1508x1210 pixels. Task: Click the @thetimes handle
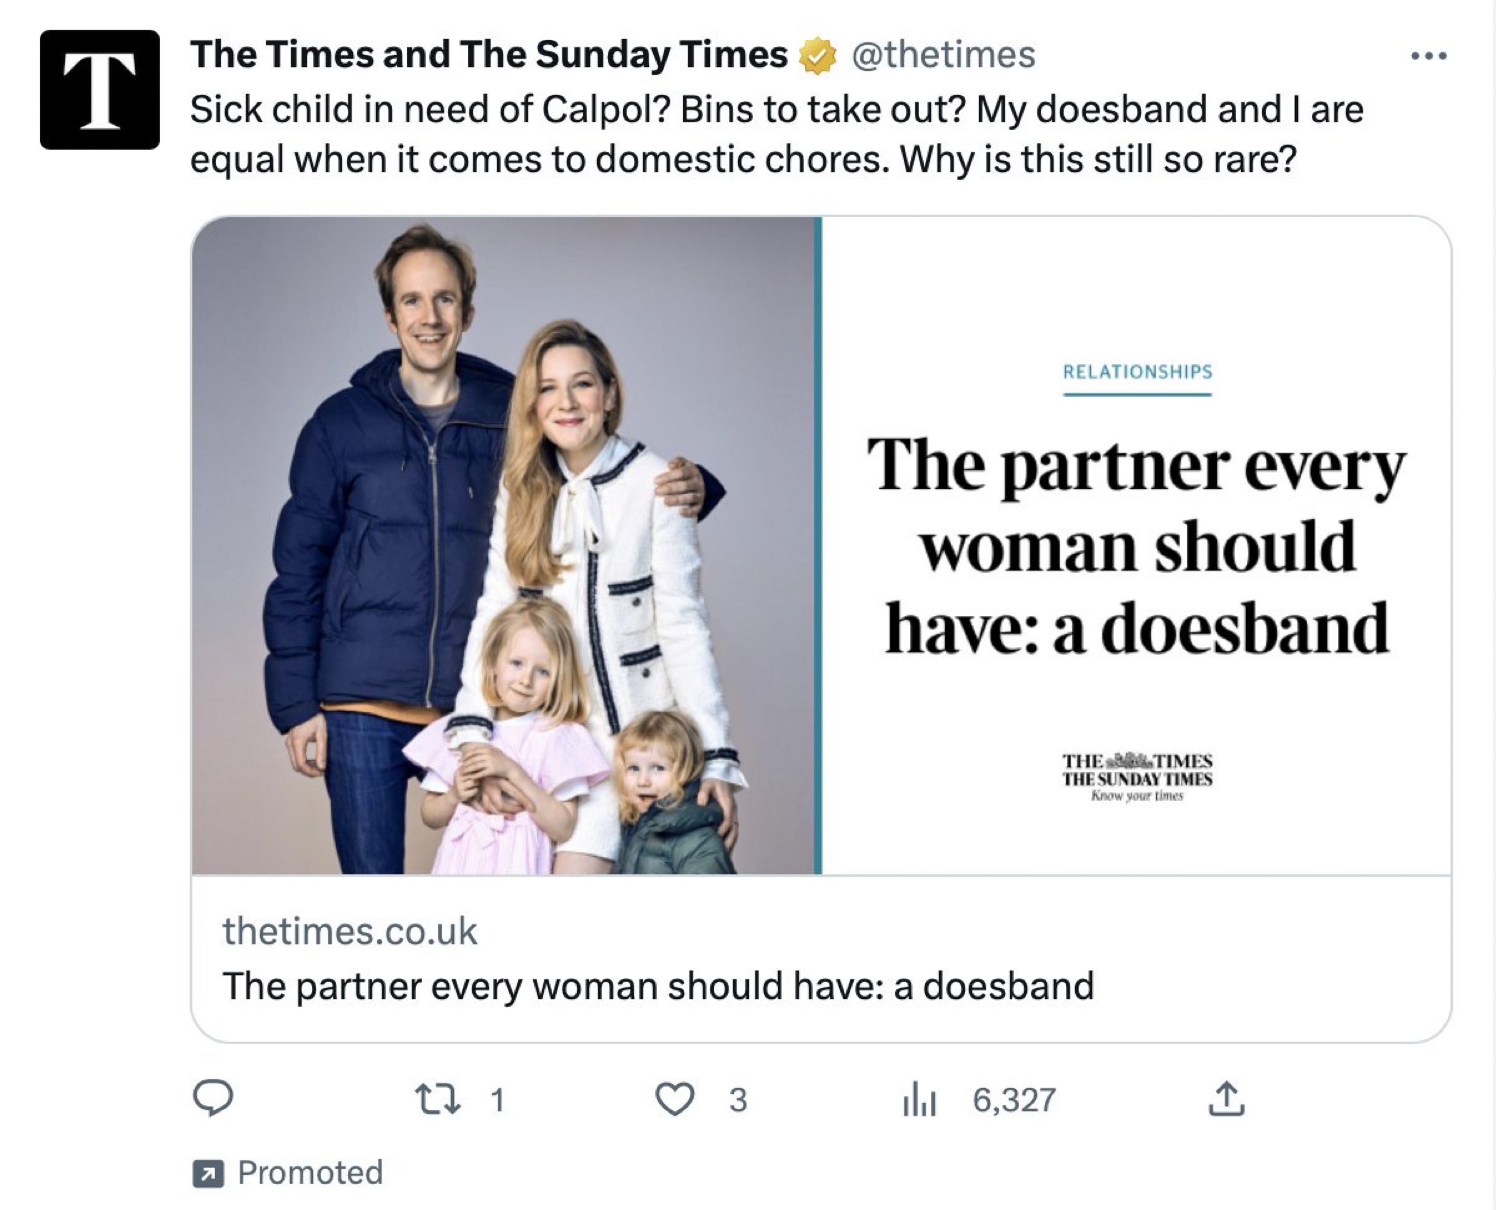click(942, 54)
